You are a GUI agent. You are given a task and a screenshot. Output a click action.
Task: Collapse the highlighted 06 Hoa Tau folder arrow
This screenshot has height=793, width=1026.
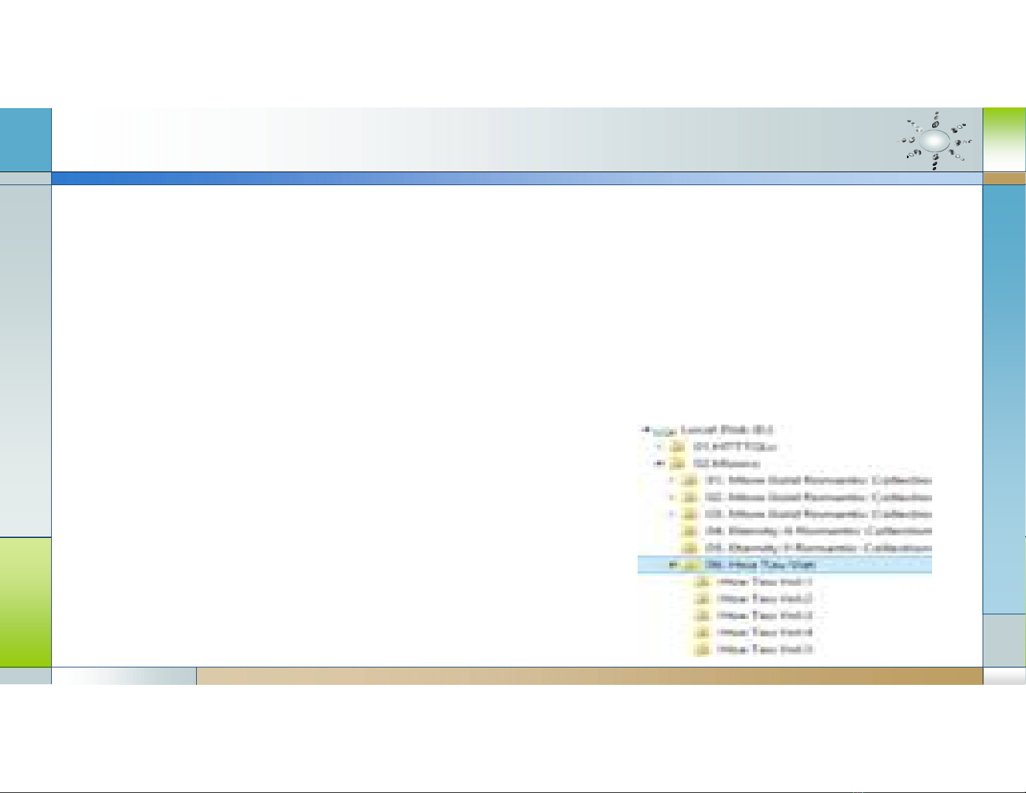point(672,564)
